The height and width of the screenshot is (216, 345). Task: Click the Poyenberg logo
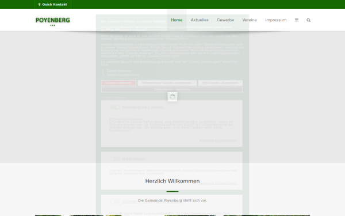[x=52, y=21]
